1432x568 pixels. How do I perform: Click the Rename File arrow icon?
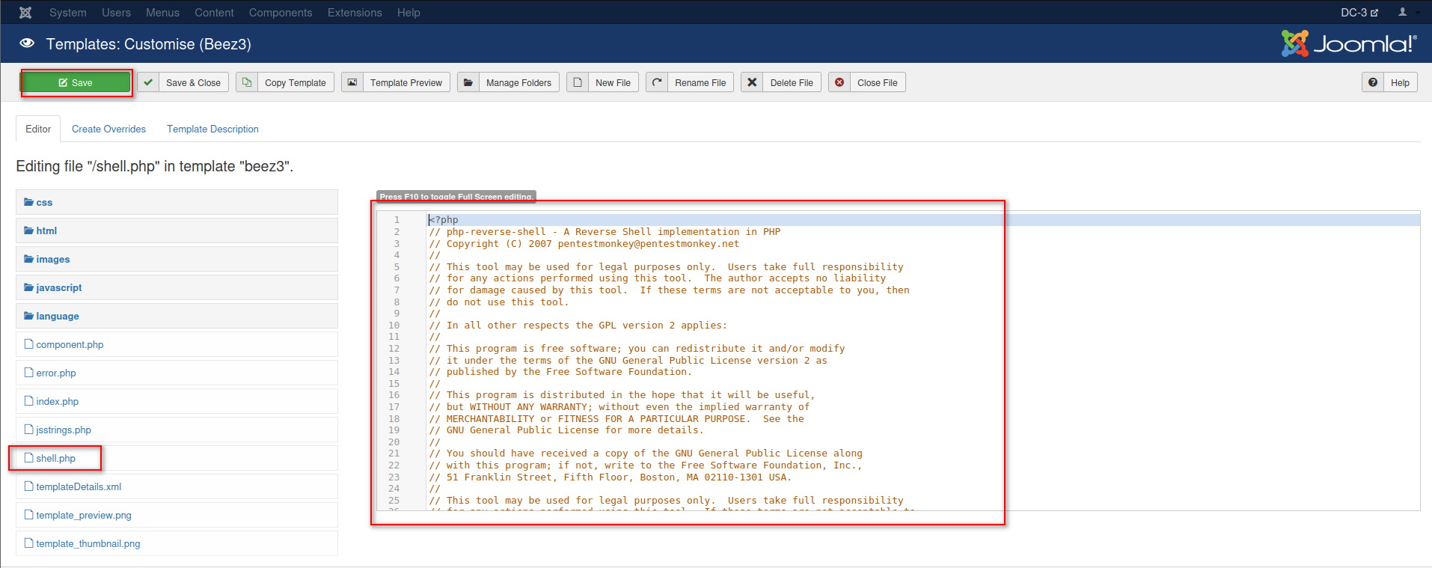(657, 82)
